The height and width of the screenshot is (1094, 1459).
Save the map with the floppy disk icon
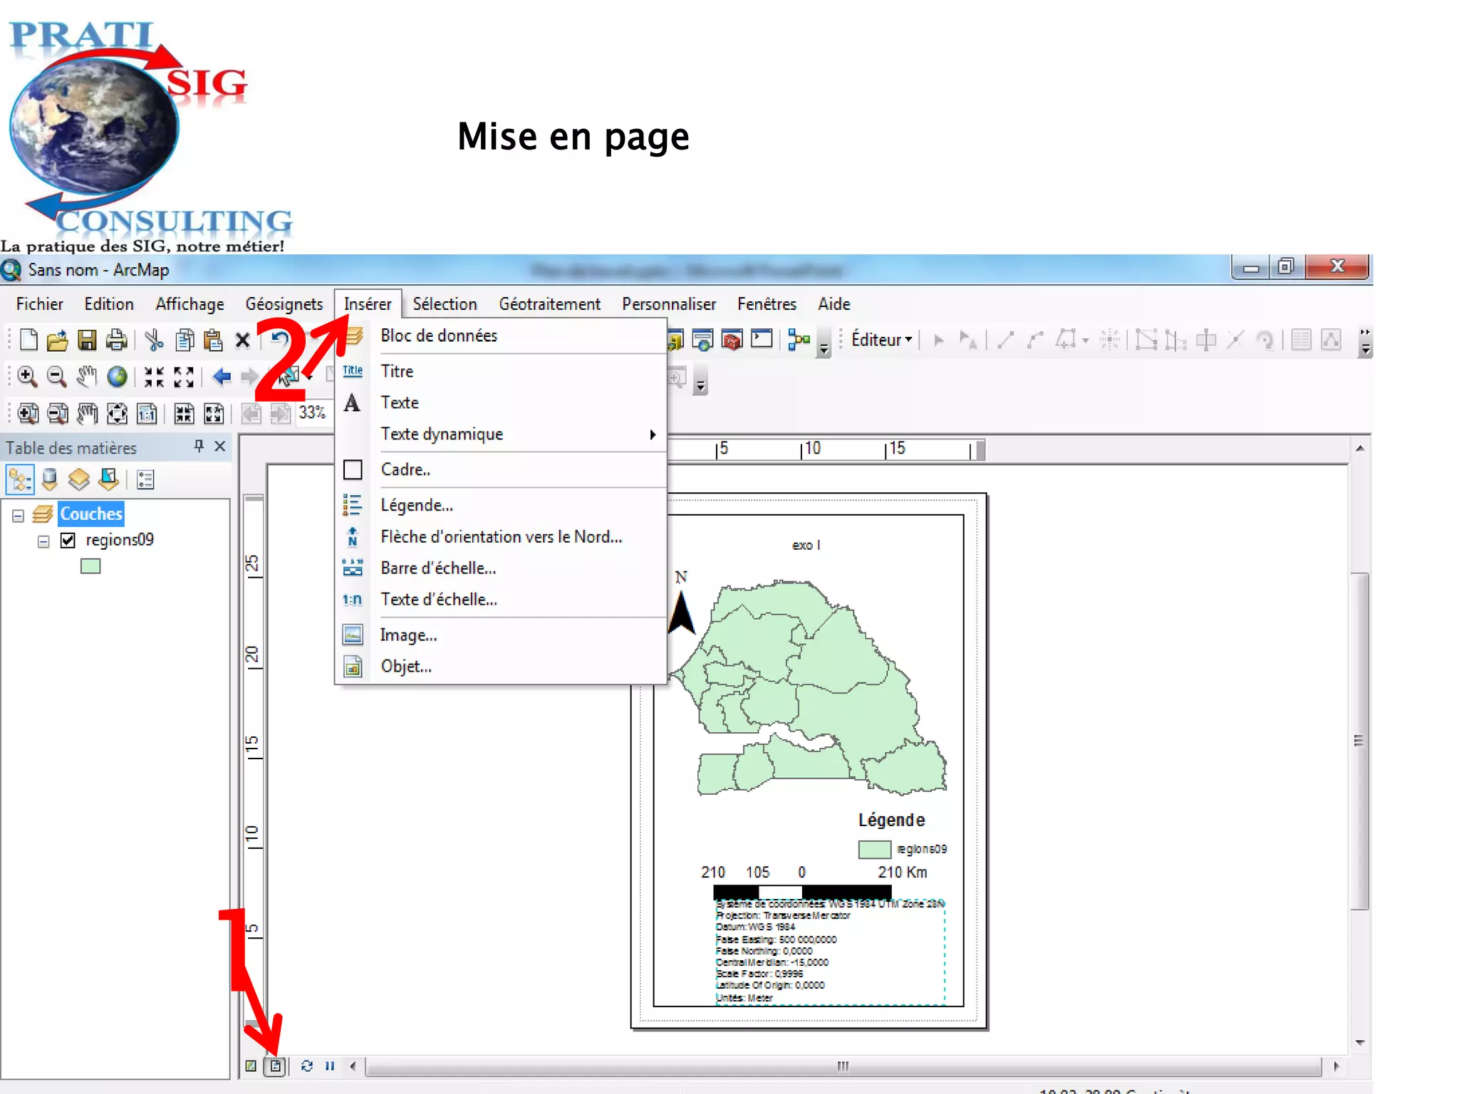[x=87, y=340]
